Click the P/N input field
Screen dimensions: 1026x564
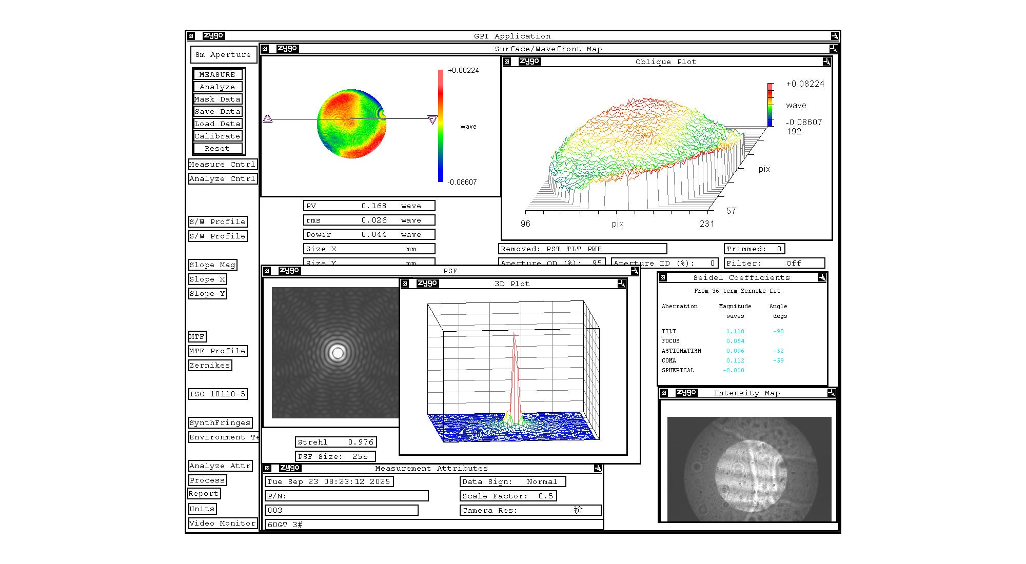click(x=347, y=496)
